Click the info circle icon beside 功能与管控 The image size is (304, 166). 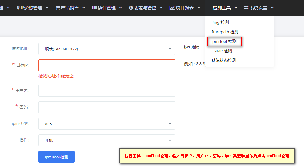(x=131, y=8)
